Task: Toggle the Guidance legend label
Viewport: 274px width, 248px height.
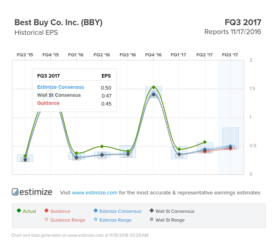Action: [x=60, y=211]
